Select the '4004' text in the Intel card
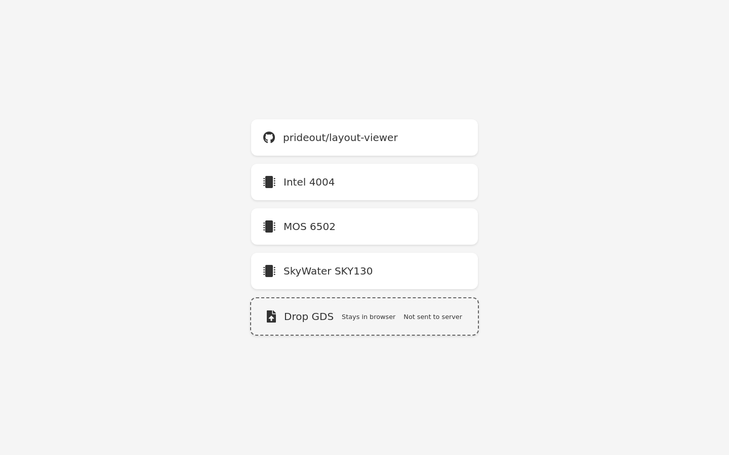The height and width of the screenshot is (455, 729). 322,182
